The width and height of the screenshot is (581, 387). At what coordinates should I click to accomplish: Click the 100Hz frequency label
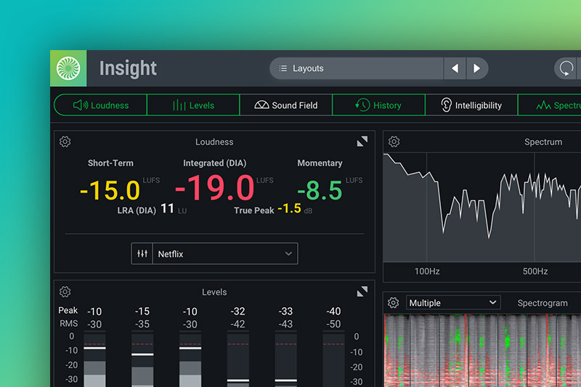pos(427,272)
